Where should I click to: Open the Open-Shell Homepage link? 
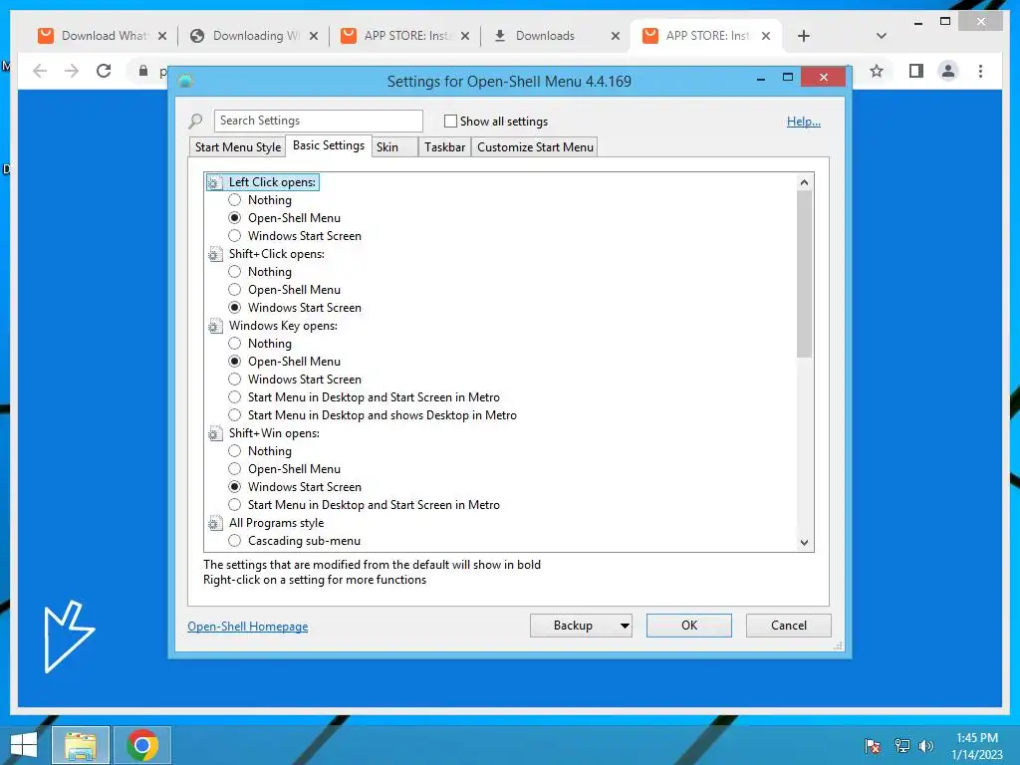tap(248, 627)
